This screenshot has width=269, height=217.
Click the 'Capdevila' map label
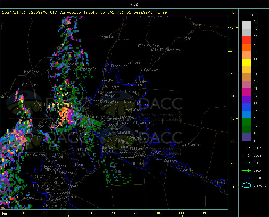(88, 69)
